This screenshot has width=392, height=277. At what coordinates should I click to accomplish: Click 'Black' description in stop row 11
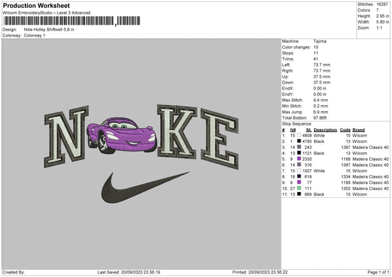point(319,195)
